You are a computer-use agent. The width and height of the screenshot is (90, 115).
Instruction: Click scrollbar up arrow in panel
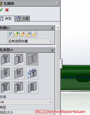(x=58, y=28)
